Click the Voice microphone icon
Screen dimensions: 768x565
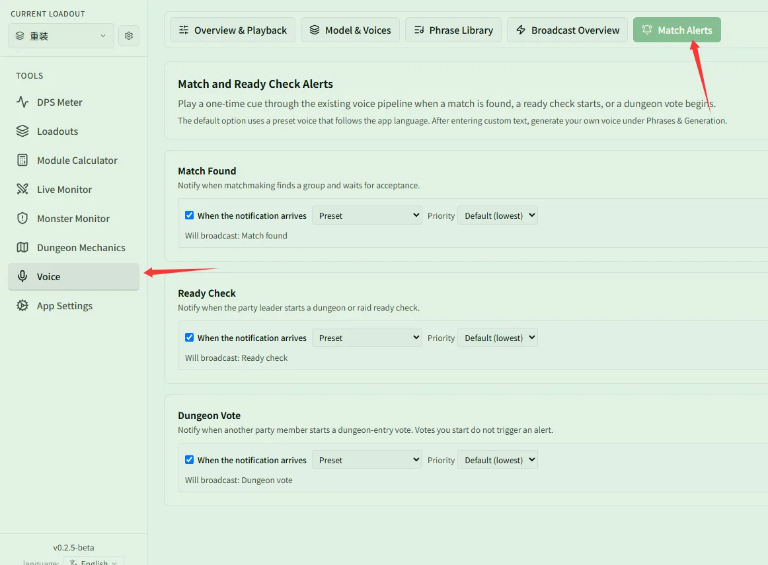click(x=22, y=276)
